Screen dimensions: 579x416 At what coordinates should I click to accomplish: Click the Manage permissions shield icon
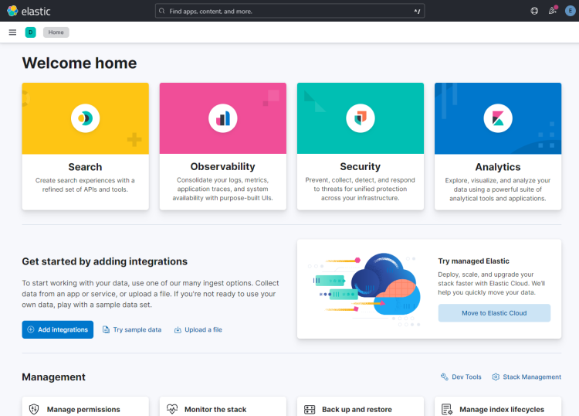click(x=34, y=409)
